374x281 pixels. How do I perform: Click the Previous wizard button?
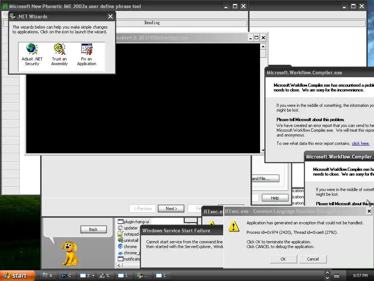pos(143,209)
